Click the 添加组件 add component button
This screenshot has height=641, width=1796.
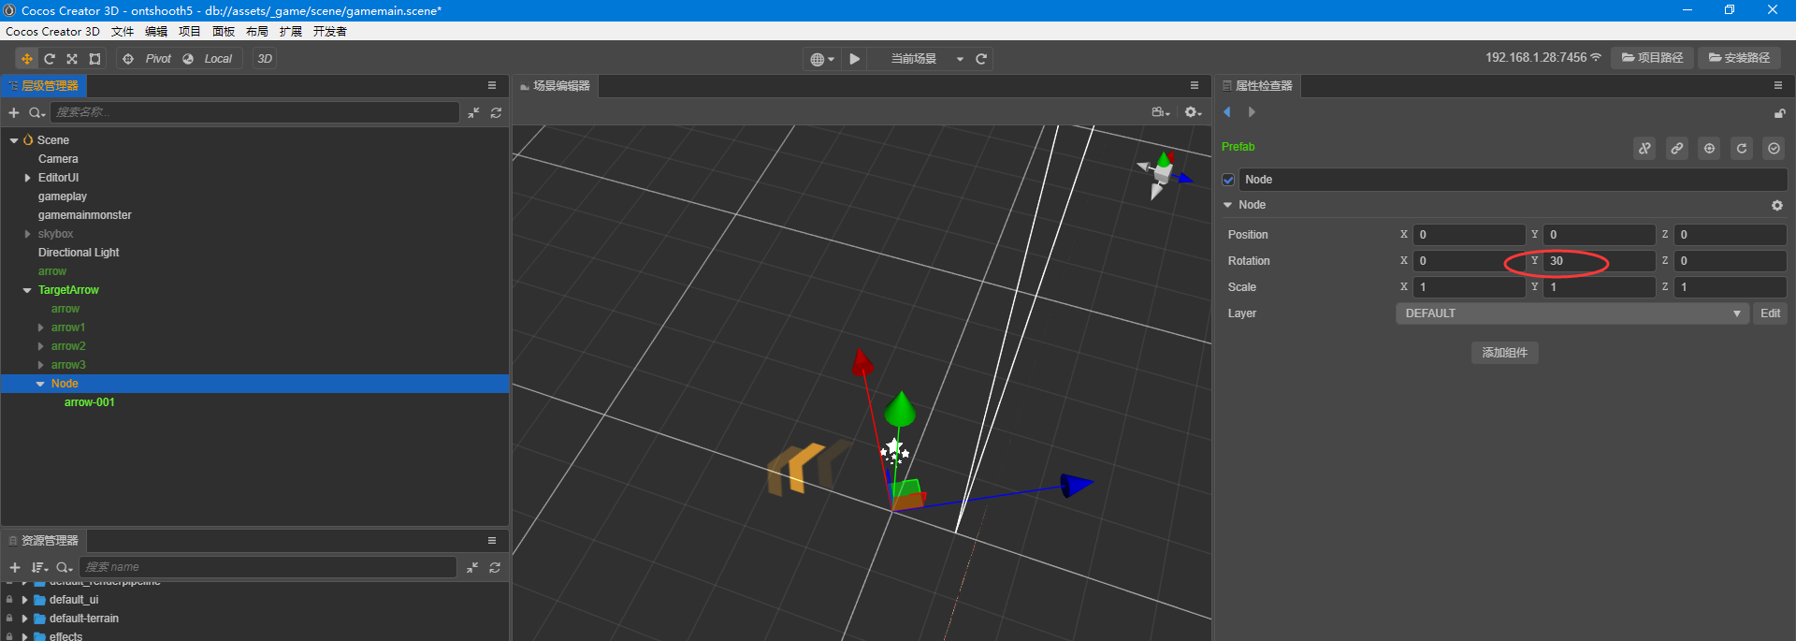[1504, 353]
